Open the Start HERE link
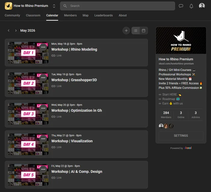This screenshot has height=192, width=211. click(x=170, y=95)
